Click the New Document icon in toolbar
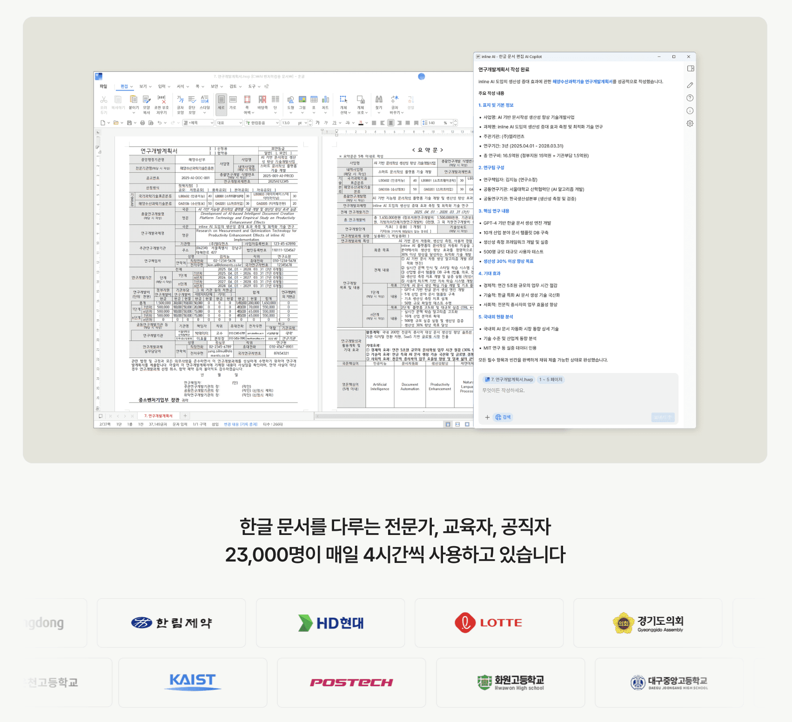This screenshot has height=722, width=792. click(x=103, y=123)
